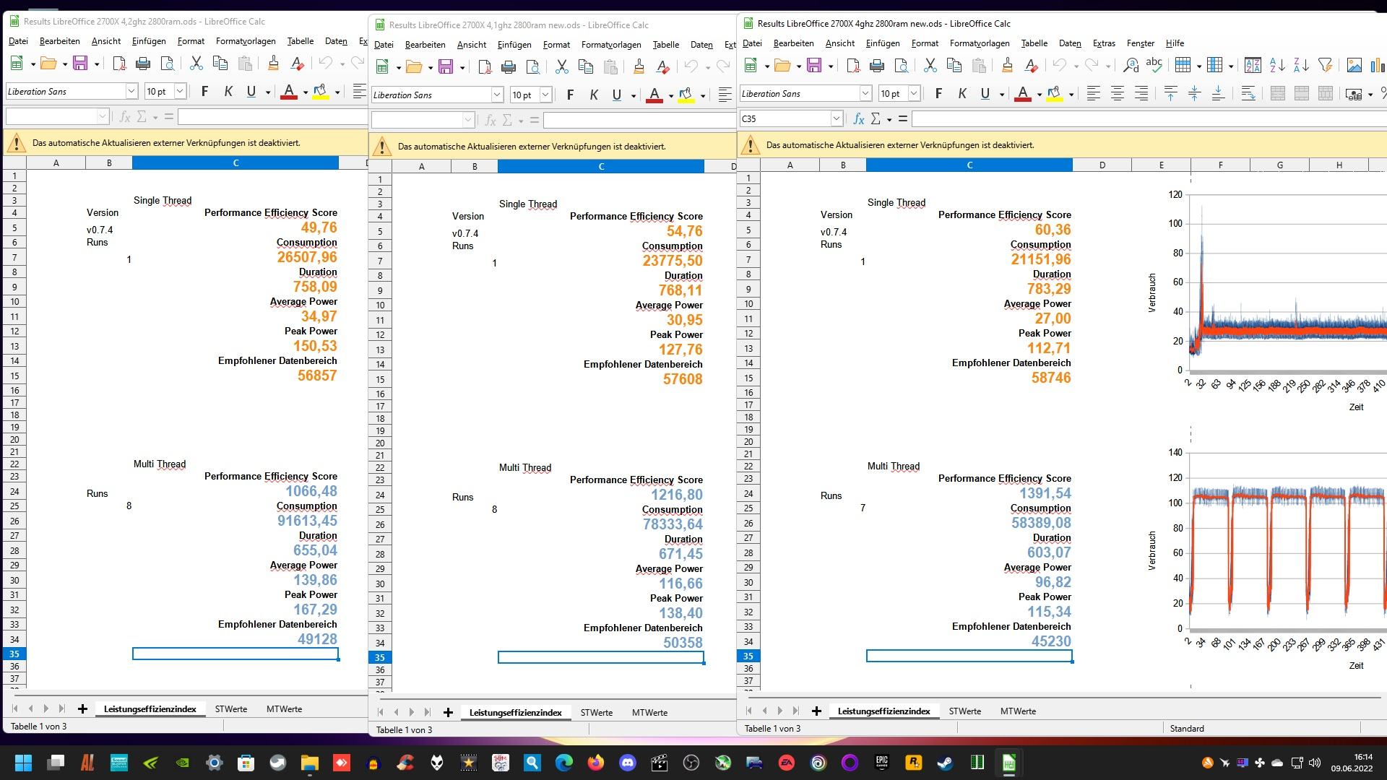Run spell check in right window
This screenshot has width=1387, height=780.
[1154, 66]
